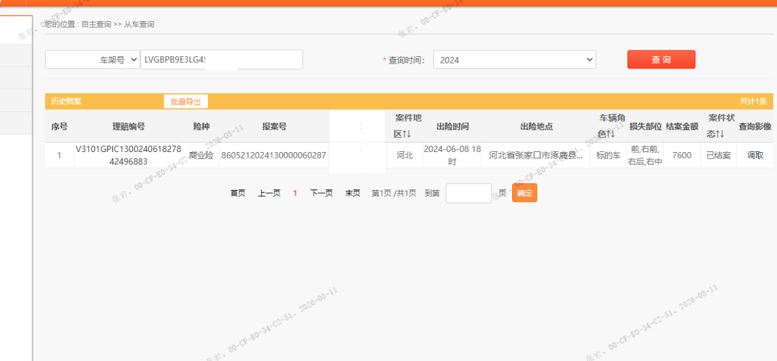
Task: Click the location cell 河北省张家口市涿鹿县
Action: (535, 155)
